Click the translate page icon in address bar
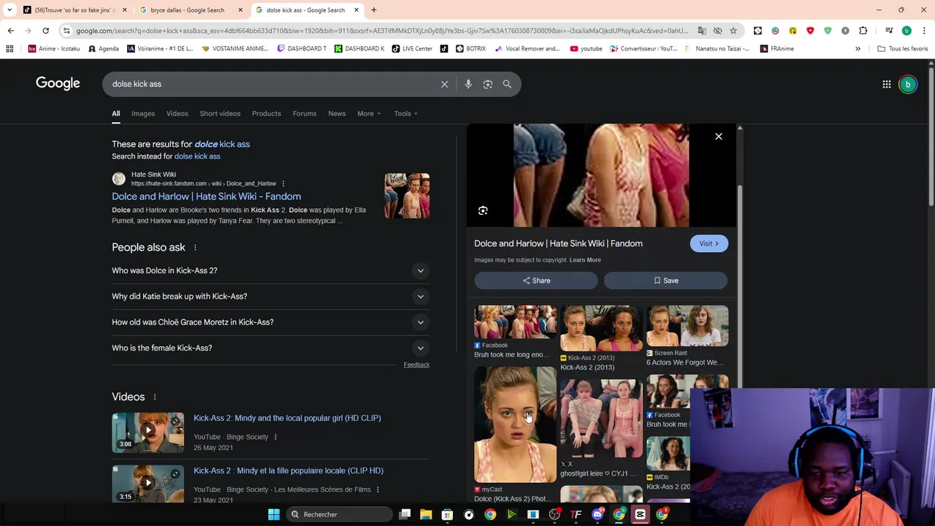Screen dimensions: 935x526 (x=702, y=31)
